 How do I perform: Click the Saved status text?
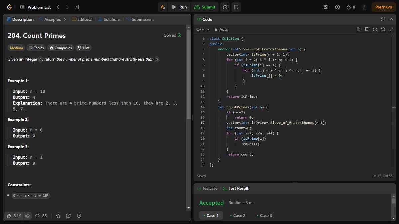click(x=201, y=176)
